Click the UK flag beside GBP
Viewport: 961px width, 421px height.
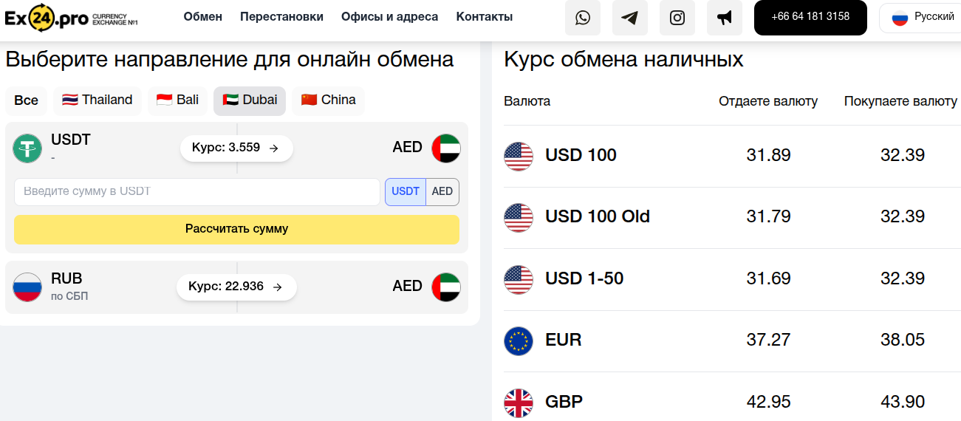click(519, 403)
